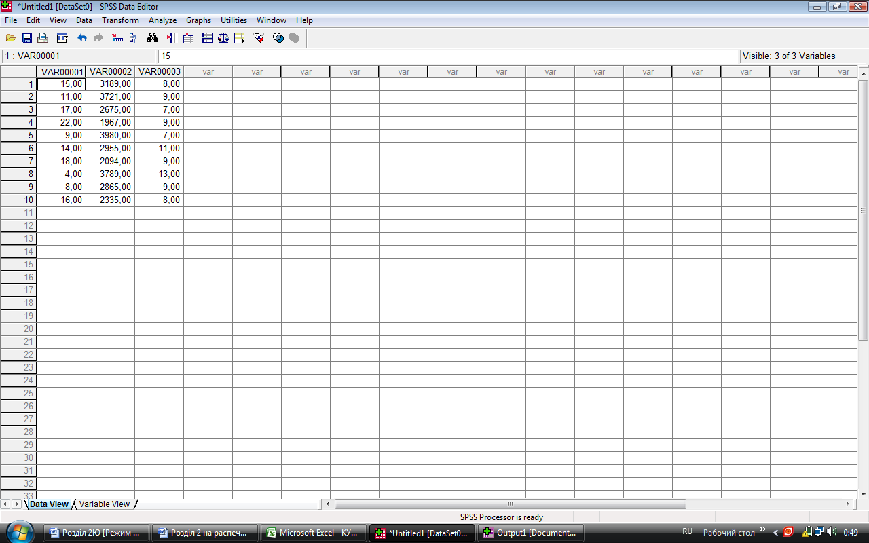This screenshot has height=543, width=869.
Task: Show hidden tray icons with the arrow
Action: coord(776,532)
